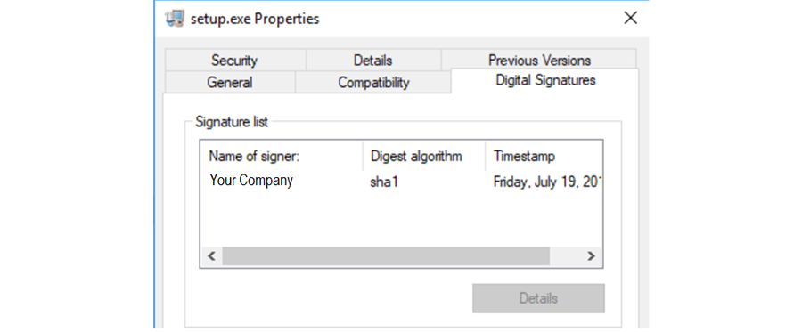Click the horizontal scrollbar thumb
Image resolution: width=802 pixels, height=332 pixels.
click(x=386, y=255)
